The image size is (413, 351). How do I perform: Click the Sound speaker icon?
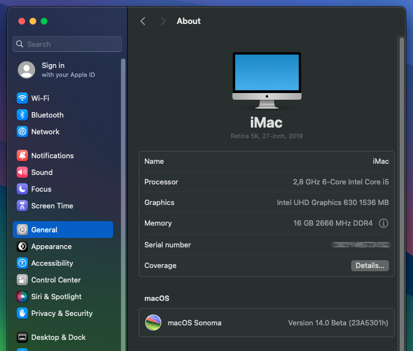[x=22, y=173]
